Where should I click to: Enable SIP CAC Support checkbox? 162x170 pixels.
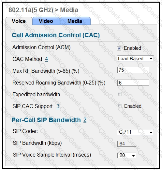click(x=120, y=106)
